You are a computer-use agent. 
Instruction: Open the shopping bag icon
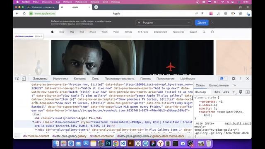click(212, 32)
